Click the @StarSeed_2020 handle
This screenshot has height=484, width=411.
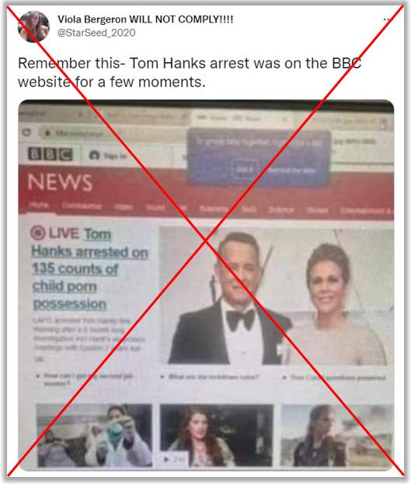tap(96, 33)
